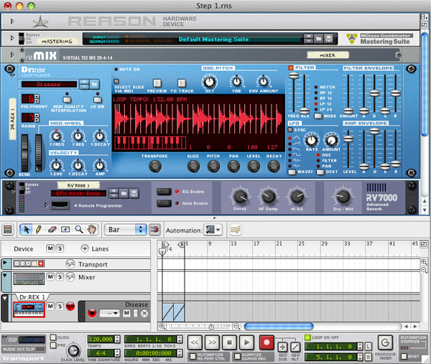431x364 pixels.
Task: Solo the Dr.REX 1 track
Action: click(x=60, y=306)
